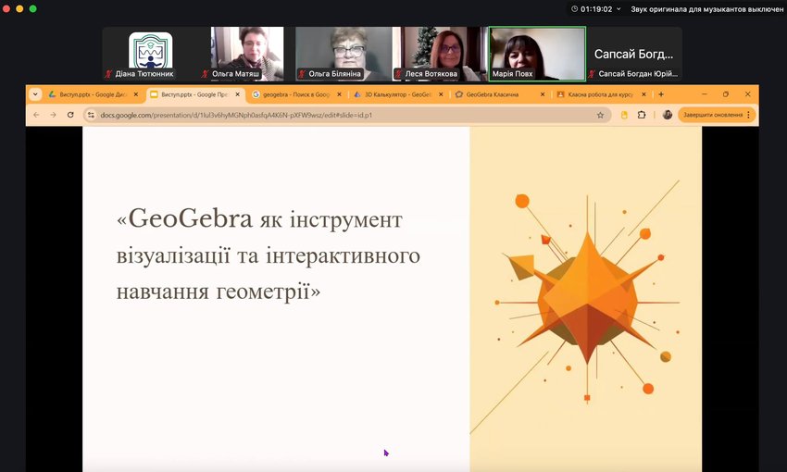787x472 pixels.
Task: Go forward in browser history
Action: pos(53,115)
